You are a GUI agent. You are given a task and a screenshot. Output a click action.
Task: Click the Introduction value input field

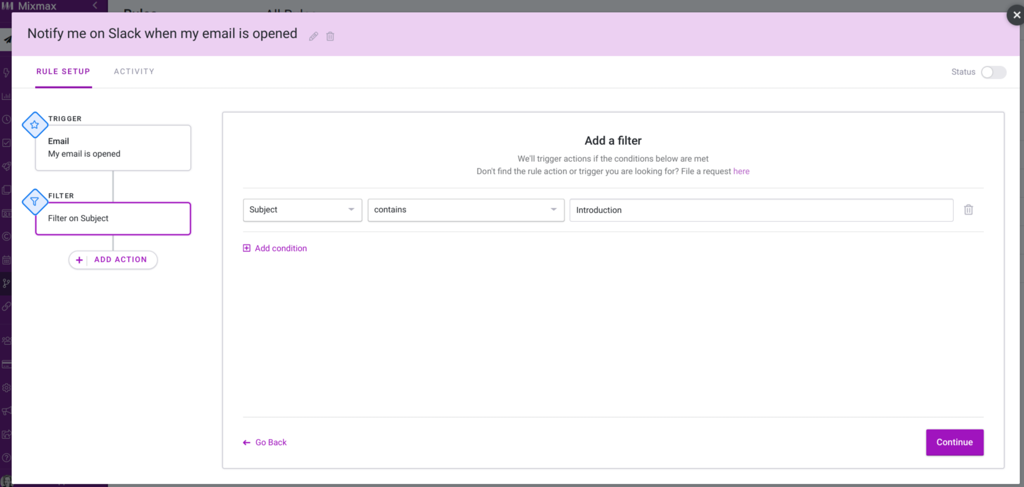pyautogui.click(x=761, y=210)
